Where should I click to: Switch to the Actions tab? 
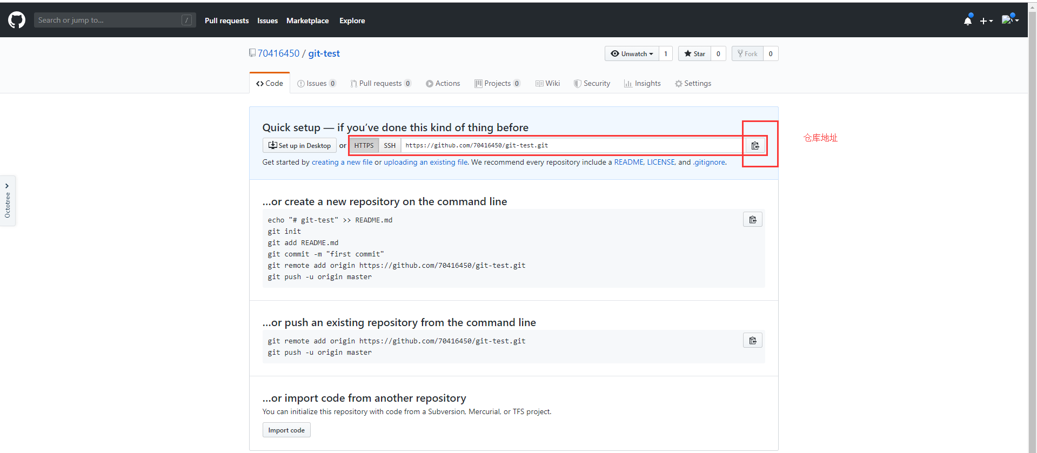coord(443,83)
